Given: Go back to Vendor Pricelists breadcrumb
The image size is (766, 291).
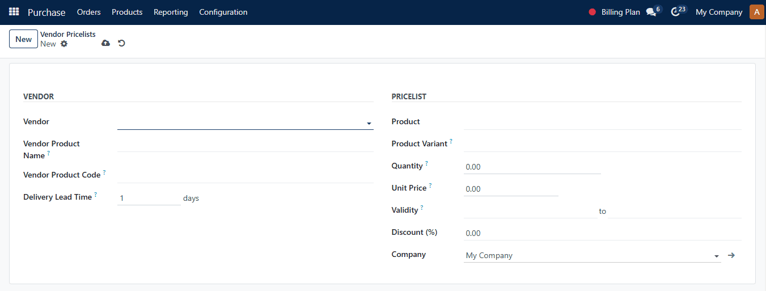Looking at the screenshot, I should [68, 35].
